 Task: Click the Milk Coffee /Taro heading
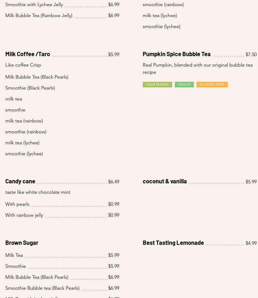coord(28,54)
